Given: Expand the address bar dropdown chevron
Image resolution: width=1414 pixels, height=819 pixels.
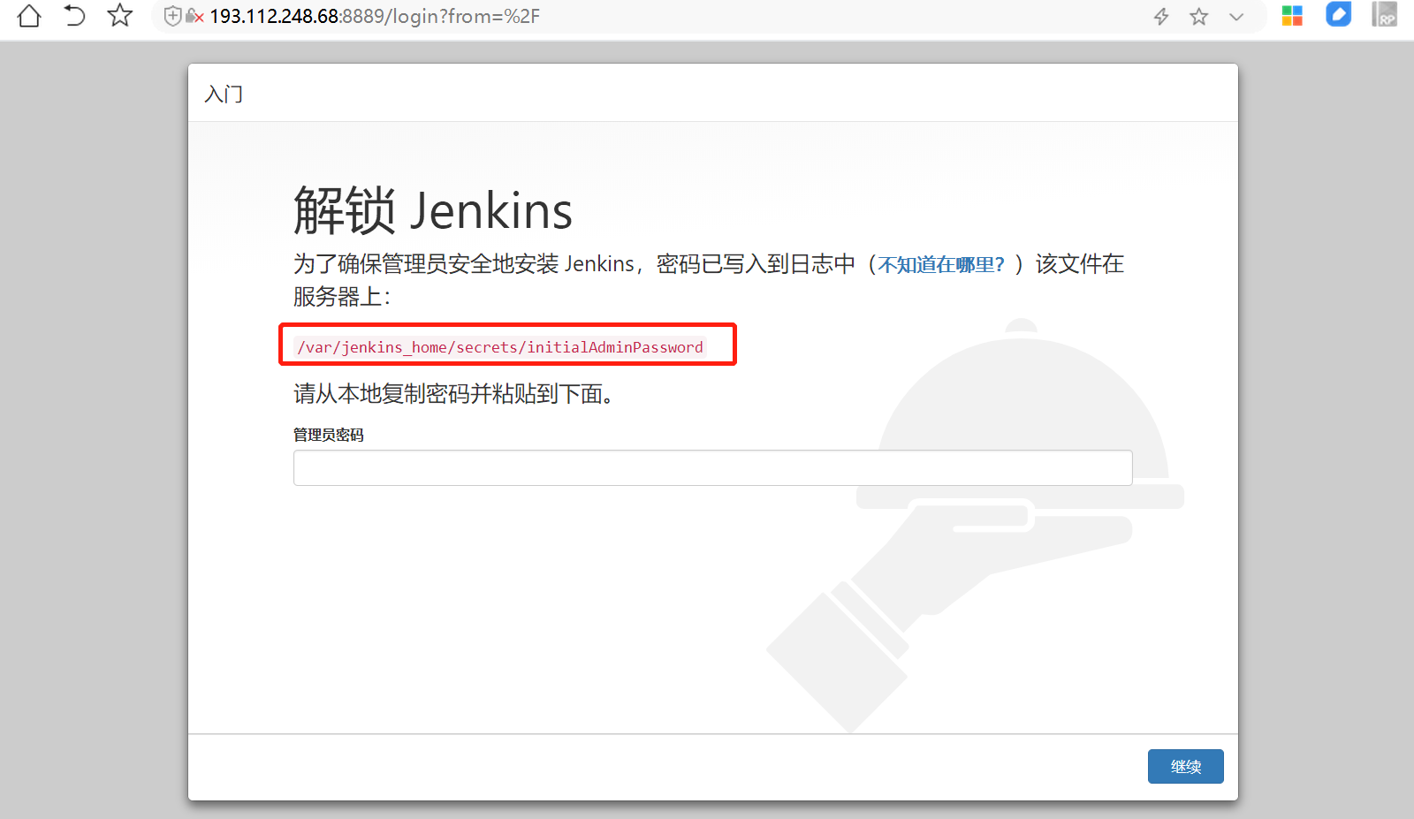Looking at the screenshot, I should click(1236, 17).
